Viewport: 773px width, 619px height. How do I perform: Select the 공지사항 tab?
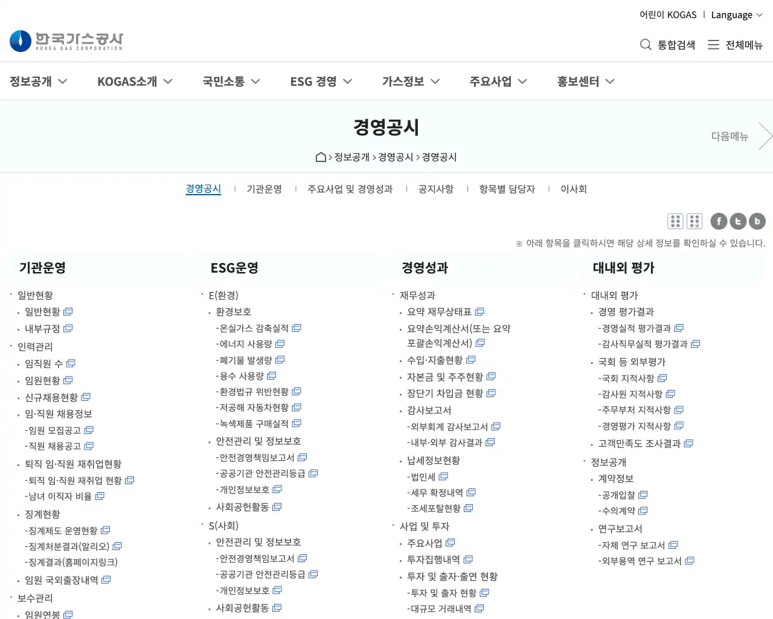point(436,189)
